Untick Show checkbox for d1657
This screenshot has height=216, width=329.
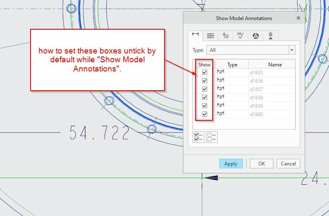click(205, 89)
